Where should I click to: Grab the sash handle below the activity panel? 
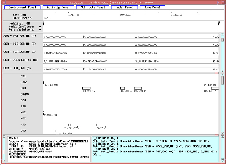217,135
